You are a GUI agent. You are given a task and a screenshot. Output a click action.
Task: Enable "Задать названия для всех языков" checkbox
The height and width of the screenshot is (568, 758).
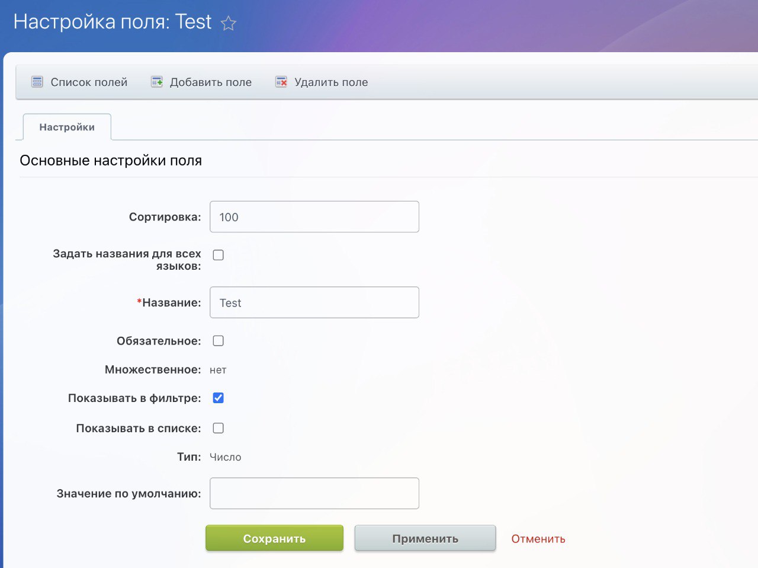[x=219, y=255]
